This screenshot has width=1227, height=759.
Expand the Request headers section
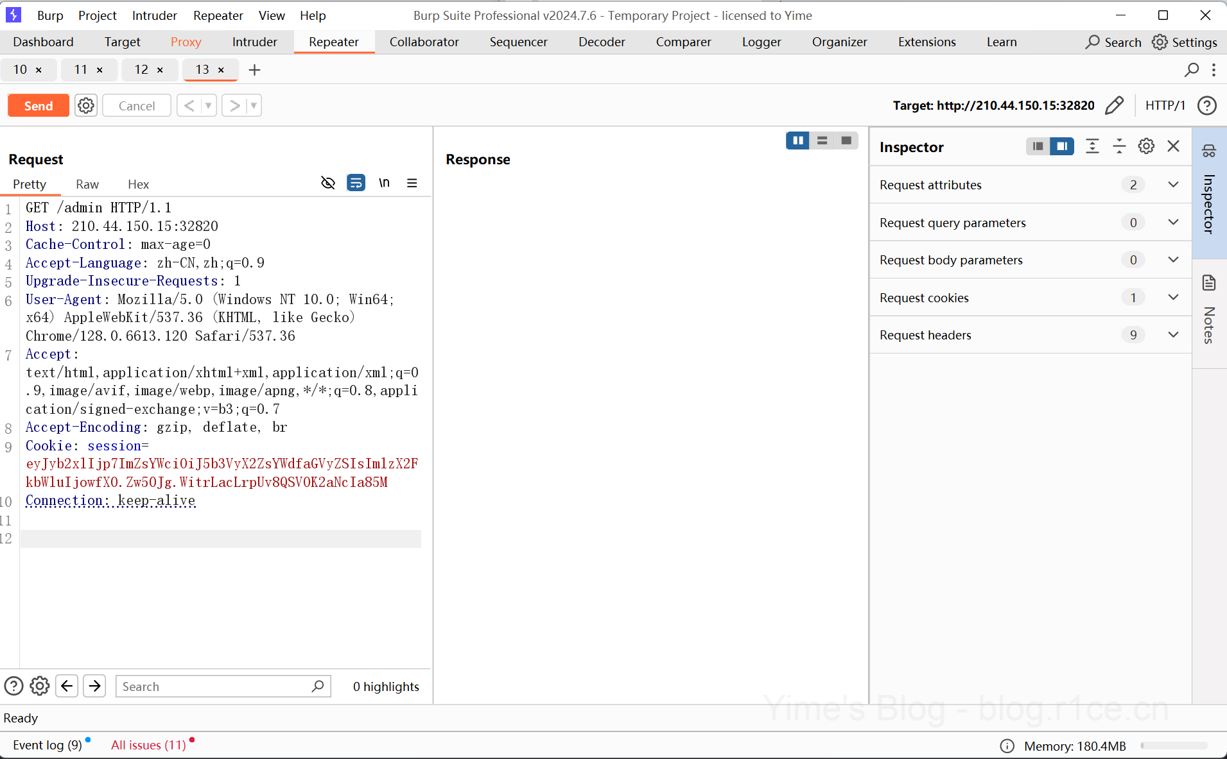pyautogui.click(x=1173, y=335)
